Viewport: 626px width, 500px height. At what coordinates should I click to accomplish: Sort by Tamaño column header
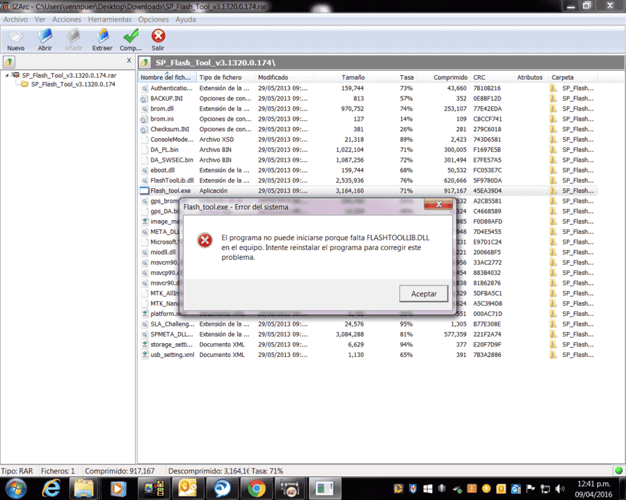[x=340, y=77]
